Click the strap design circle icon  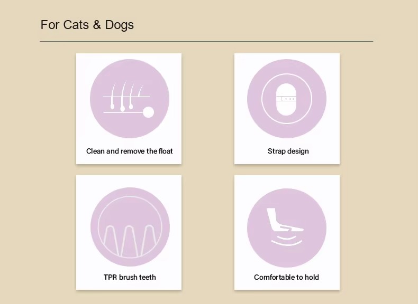(x=287, y=99)
